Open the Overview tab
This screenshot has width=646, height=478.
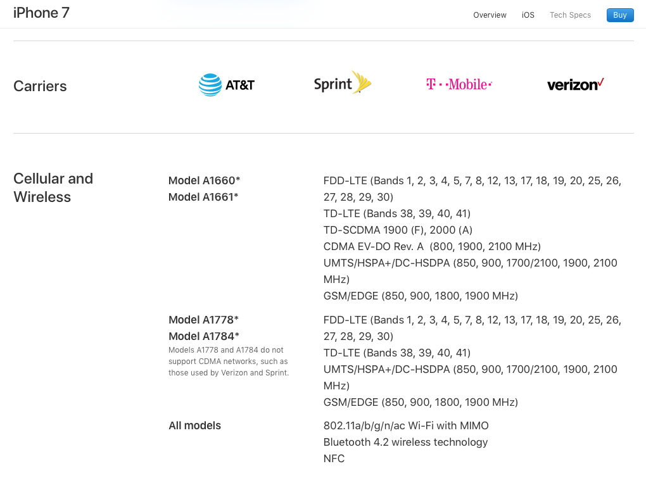[x=490, y=15]
